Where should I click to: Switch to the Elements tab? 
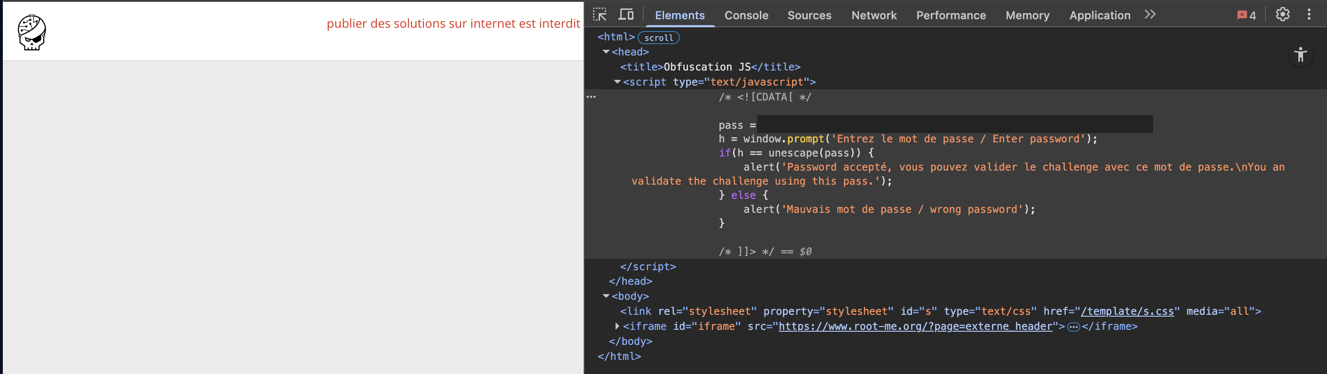[679, 16]
